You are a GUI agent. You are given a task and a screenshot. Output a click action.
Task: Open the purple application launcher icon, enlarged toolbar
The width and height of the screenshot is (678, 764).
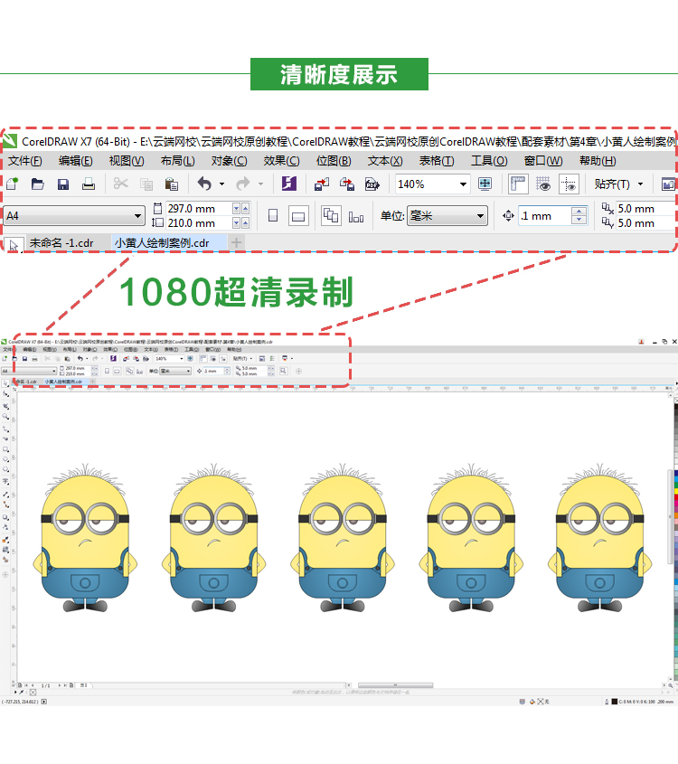(x=288, y=184)
